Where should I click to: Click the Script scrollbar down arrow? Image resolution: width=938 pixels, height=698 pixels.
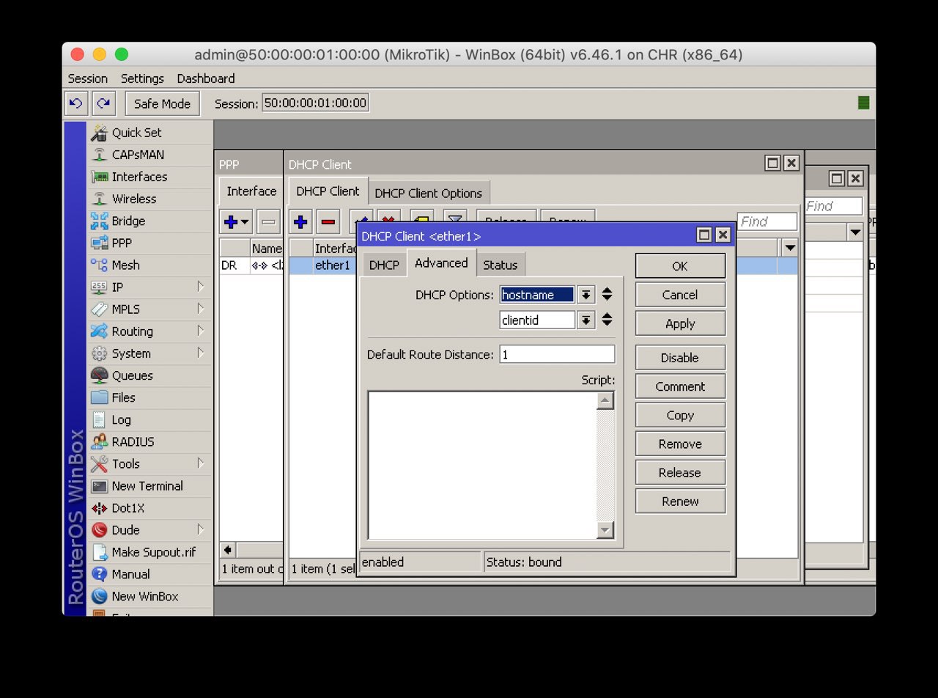point(605,529)
